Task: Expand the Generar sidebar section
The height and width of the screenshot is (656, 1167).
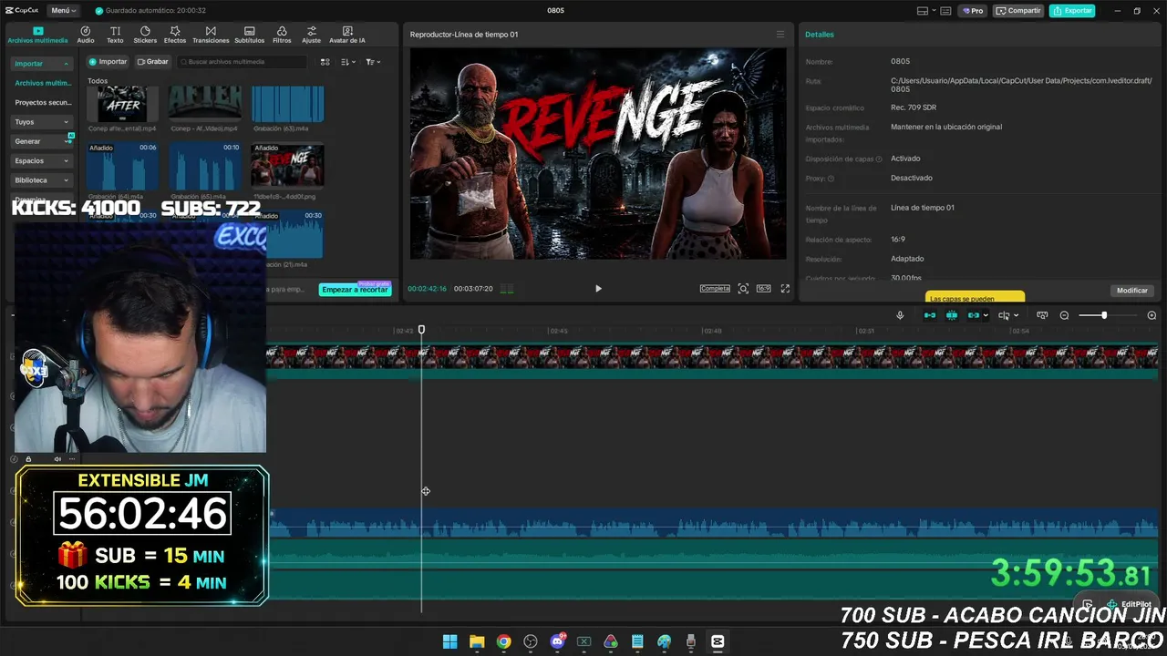Action: click(42, 141)
